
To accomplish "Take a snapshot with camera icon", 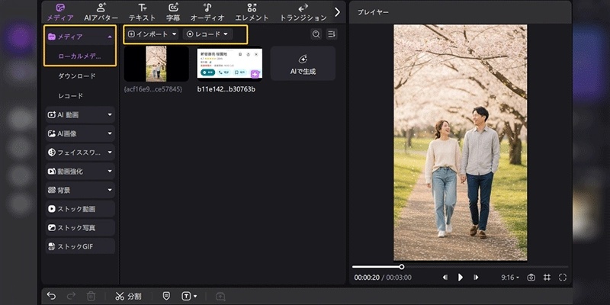I will (x=531, y=278).
